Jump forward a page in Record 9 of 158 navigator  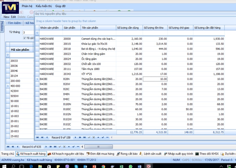(x=80, y=137)
